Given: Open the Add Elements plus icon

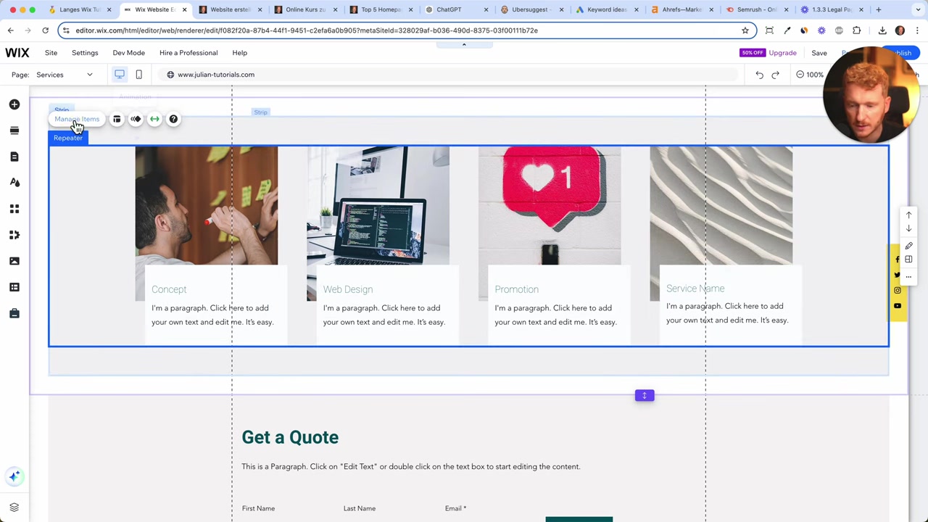Looking at the screenshot, I should click(14, 104).
